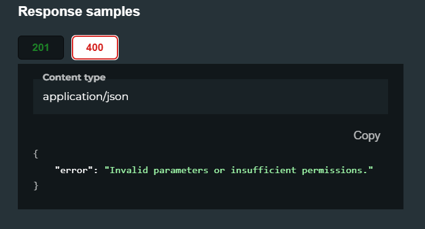Click the red 400 status number
The height and width of the screenshot is (229, 425).
coord(95,48)
